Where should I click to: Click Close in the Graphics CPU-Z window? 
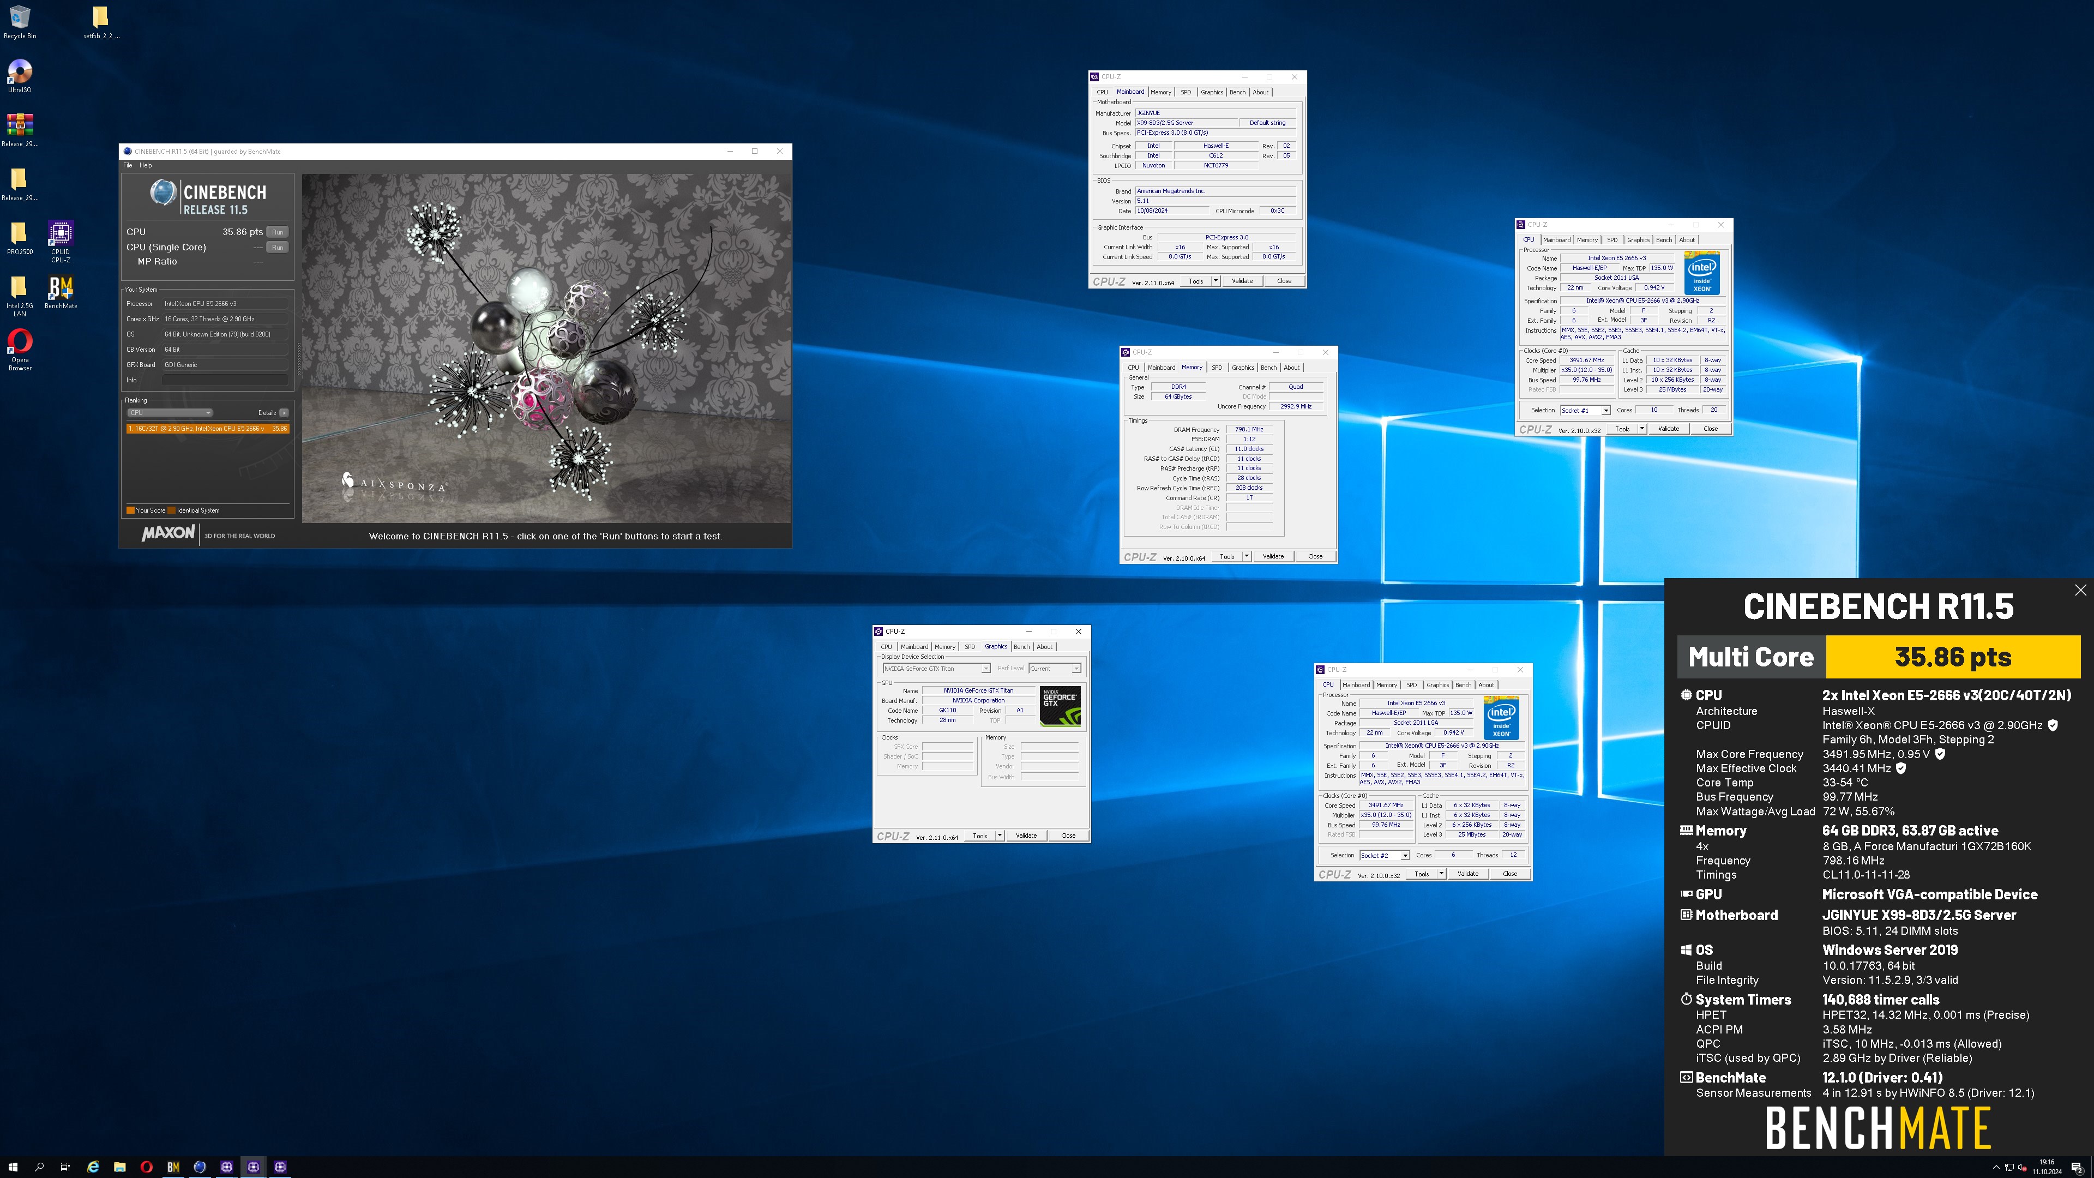(1068, 836)
